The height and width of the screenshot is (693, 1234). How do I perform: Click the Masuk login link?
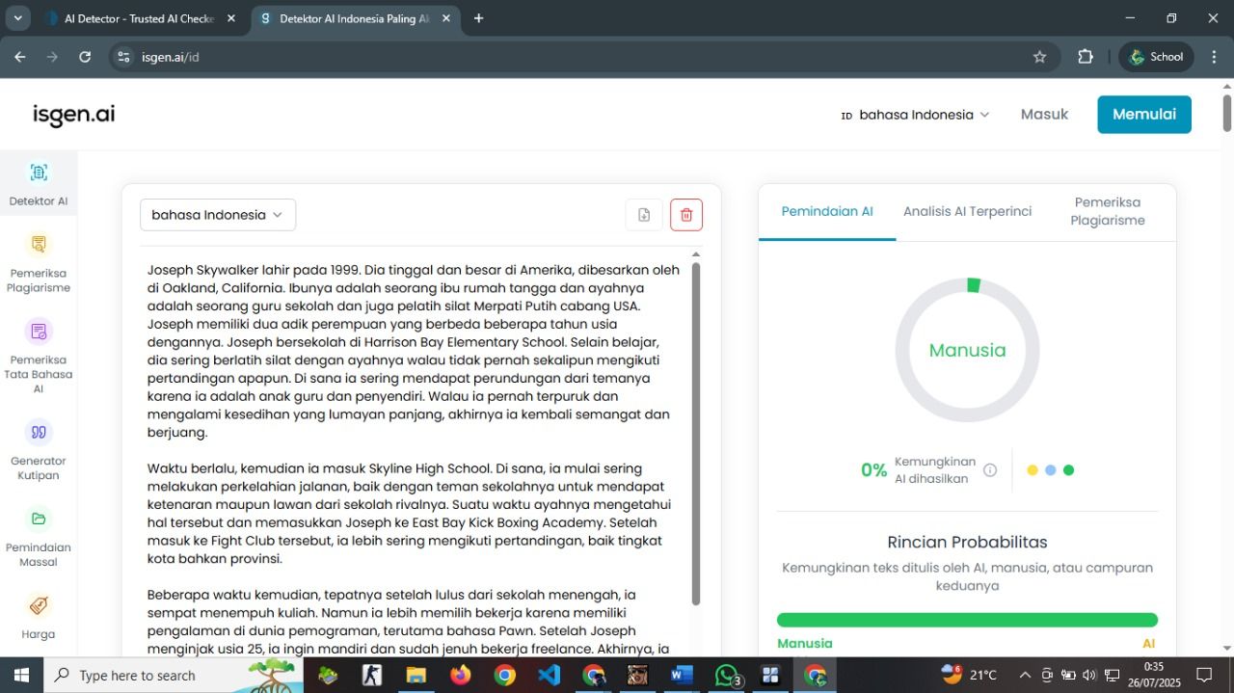click(1044, 114)
